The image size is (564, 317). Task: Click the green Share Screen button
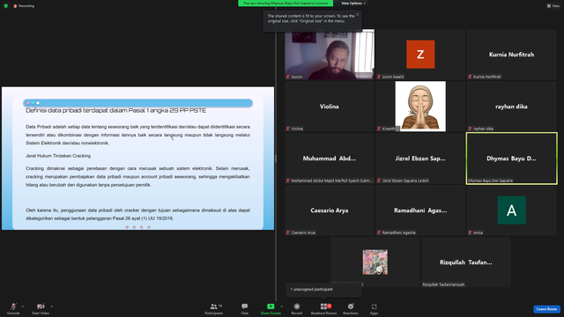point(271,308)
